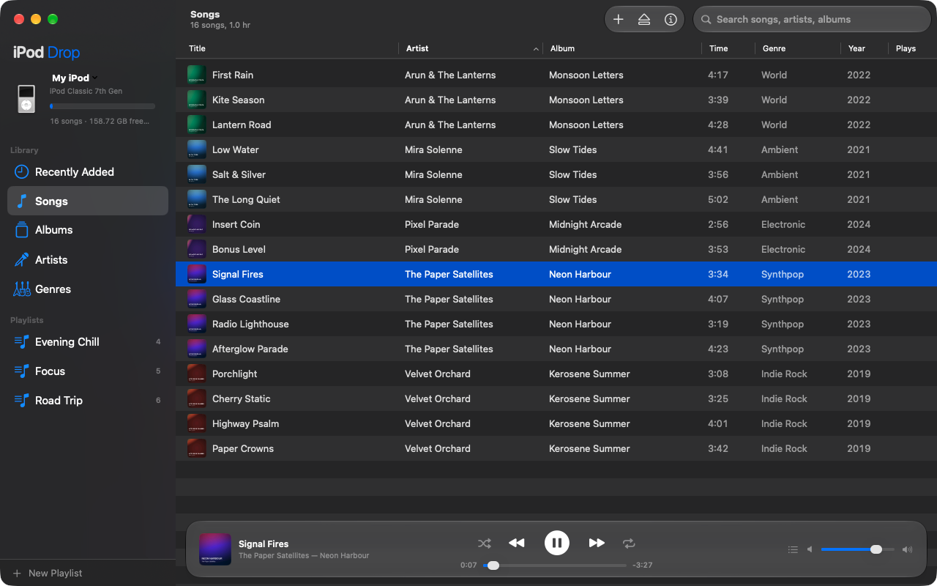Open the My iPod device dropdown

[75, 78]
